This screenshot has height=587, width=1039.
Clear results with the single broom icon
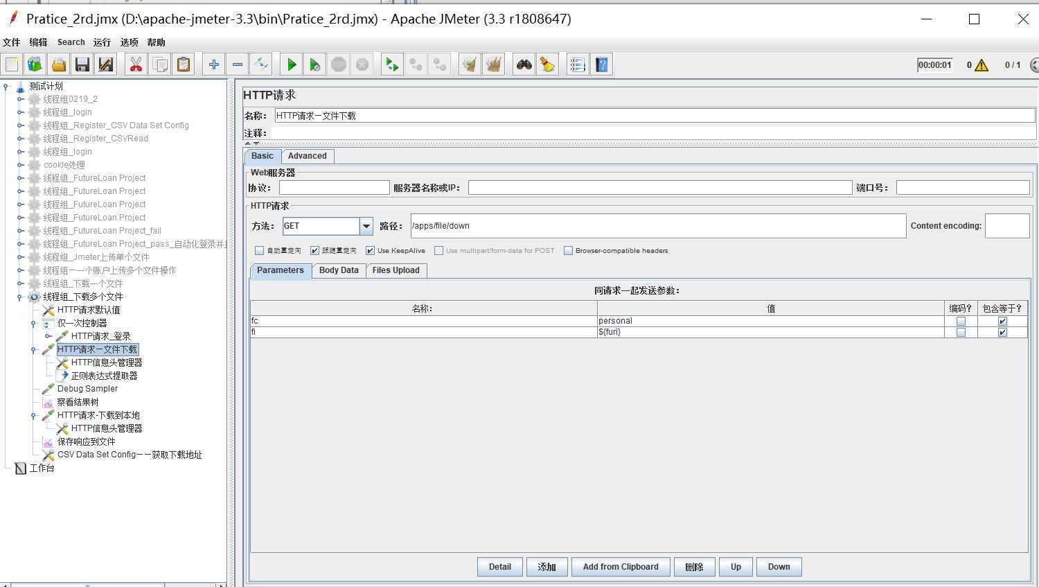tap(470, 64)
